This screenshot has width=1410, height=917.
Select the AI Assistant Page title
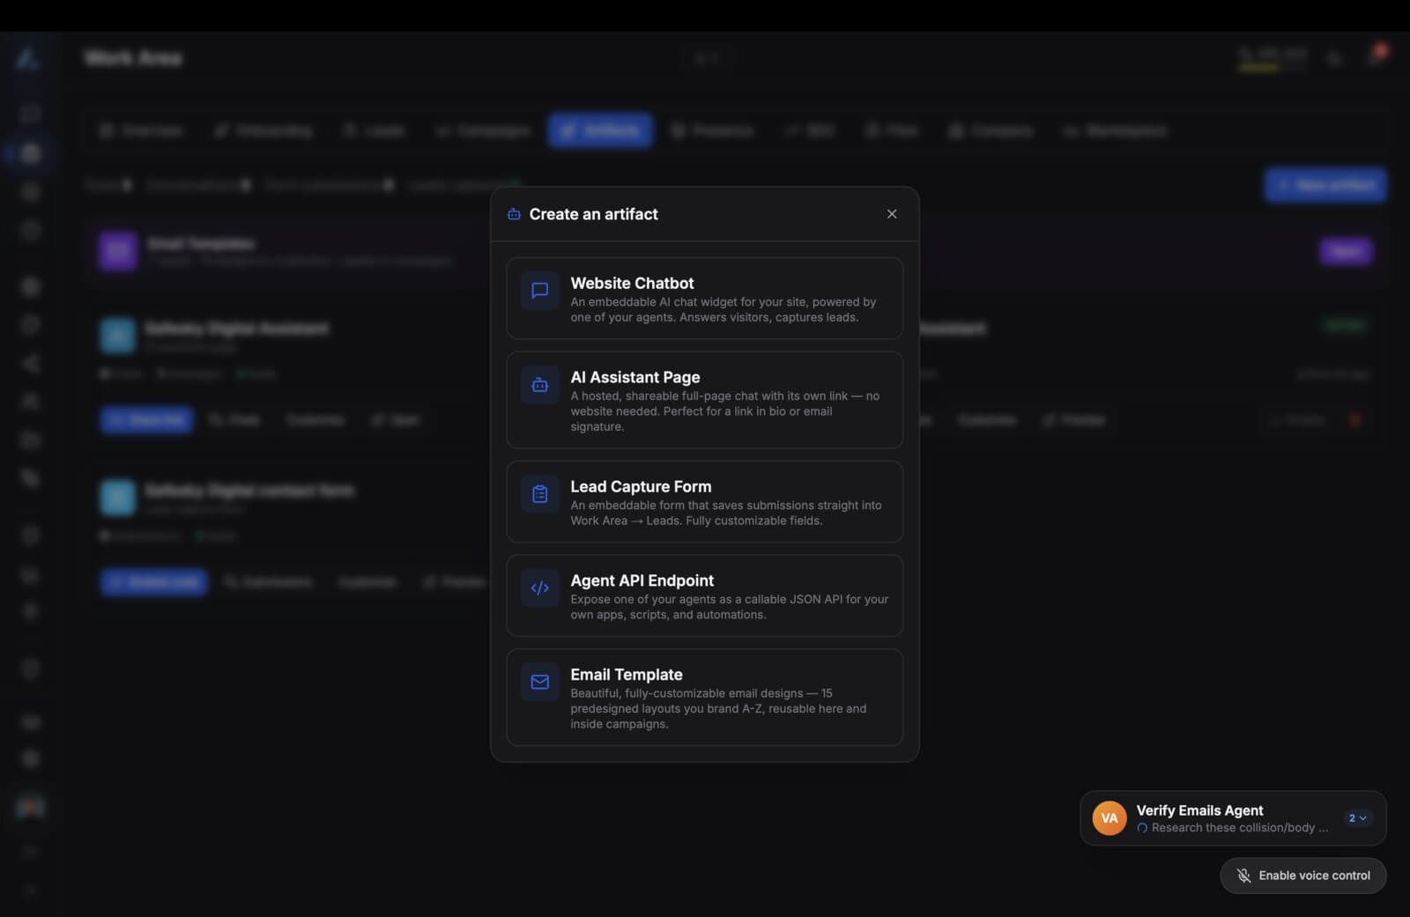click(635, 378)
